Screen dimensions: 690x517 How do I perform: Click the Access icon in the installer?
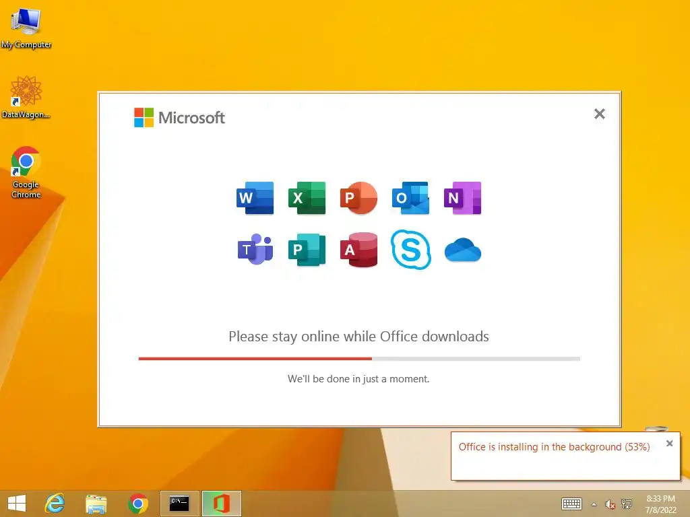coord(358,250)
